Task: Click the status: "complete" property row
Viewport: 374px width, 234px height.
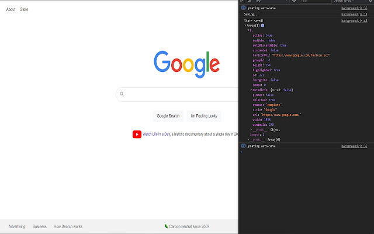Action: tap(268, 105)
